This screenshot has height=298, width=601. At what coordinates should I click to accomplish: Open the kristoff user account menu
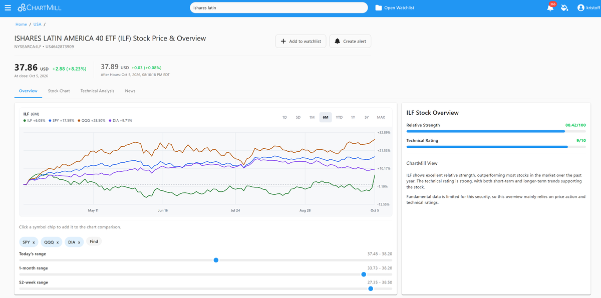click(588, 8)
